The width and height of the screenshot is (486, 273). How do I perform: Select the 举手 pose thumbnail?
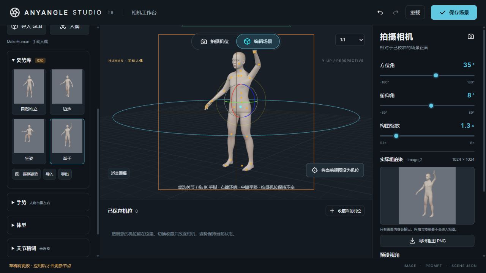(67, 141)
